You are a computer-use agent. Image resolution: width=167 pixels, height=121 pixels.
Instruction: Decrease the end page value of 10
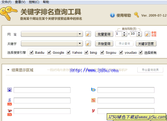[139, 35]
